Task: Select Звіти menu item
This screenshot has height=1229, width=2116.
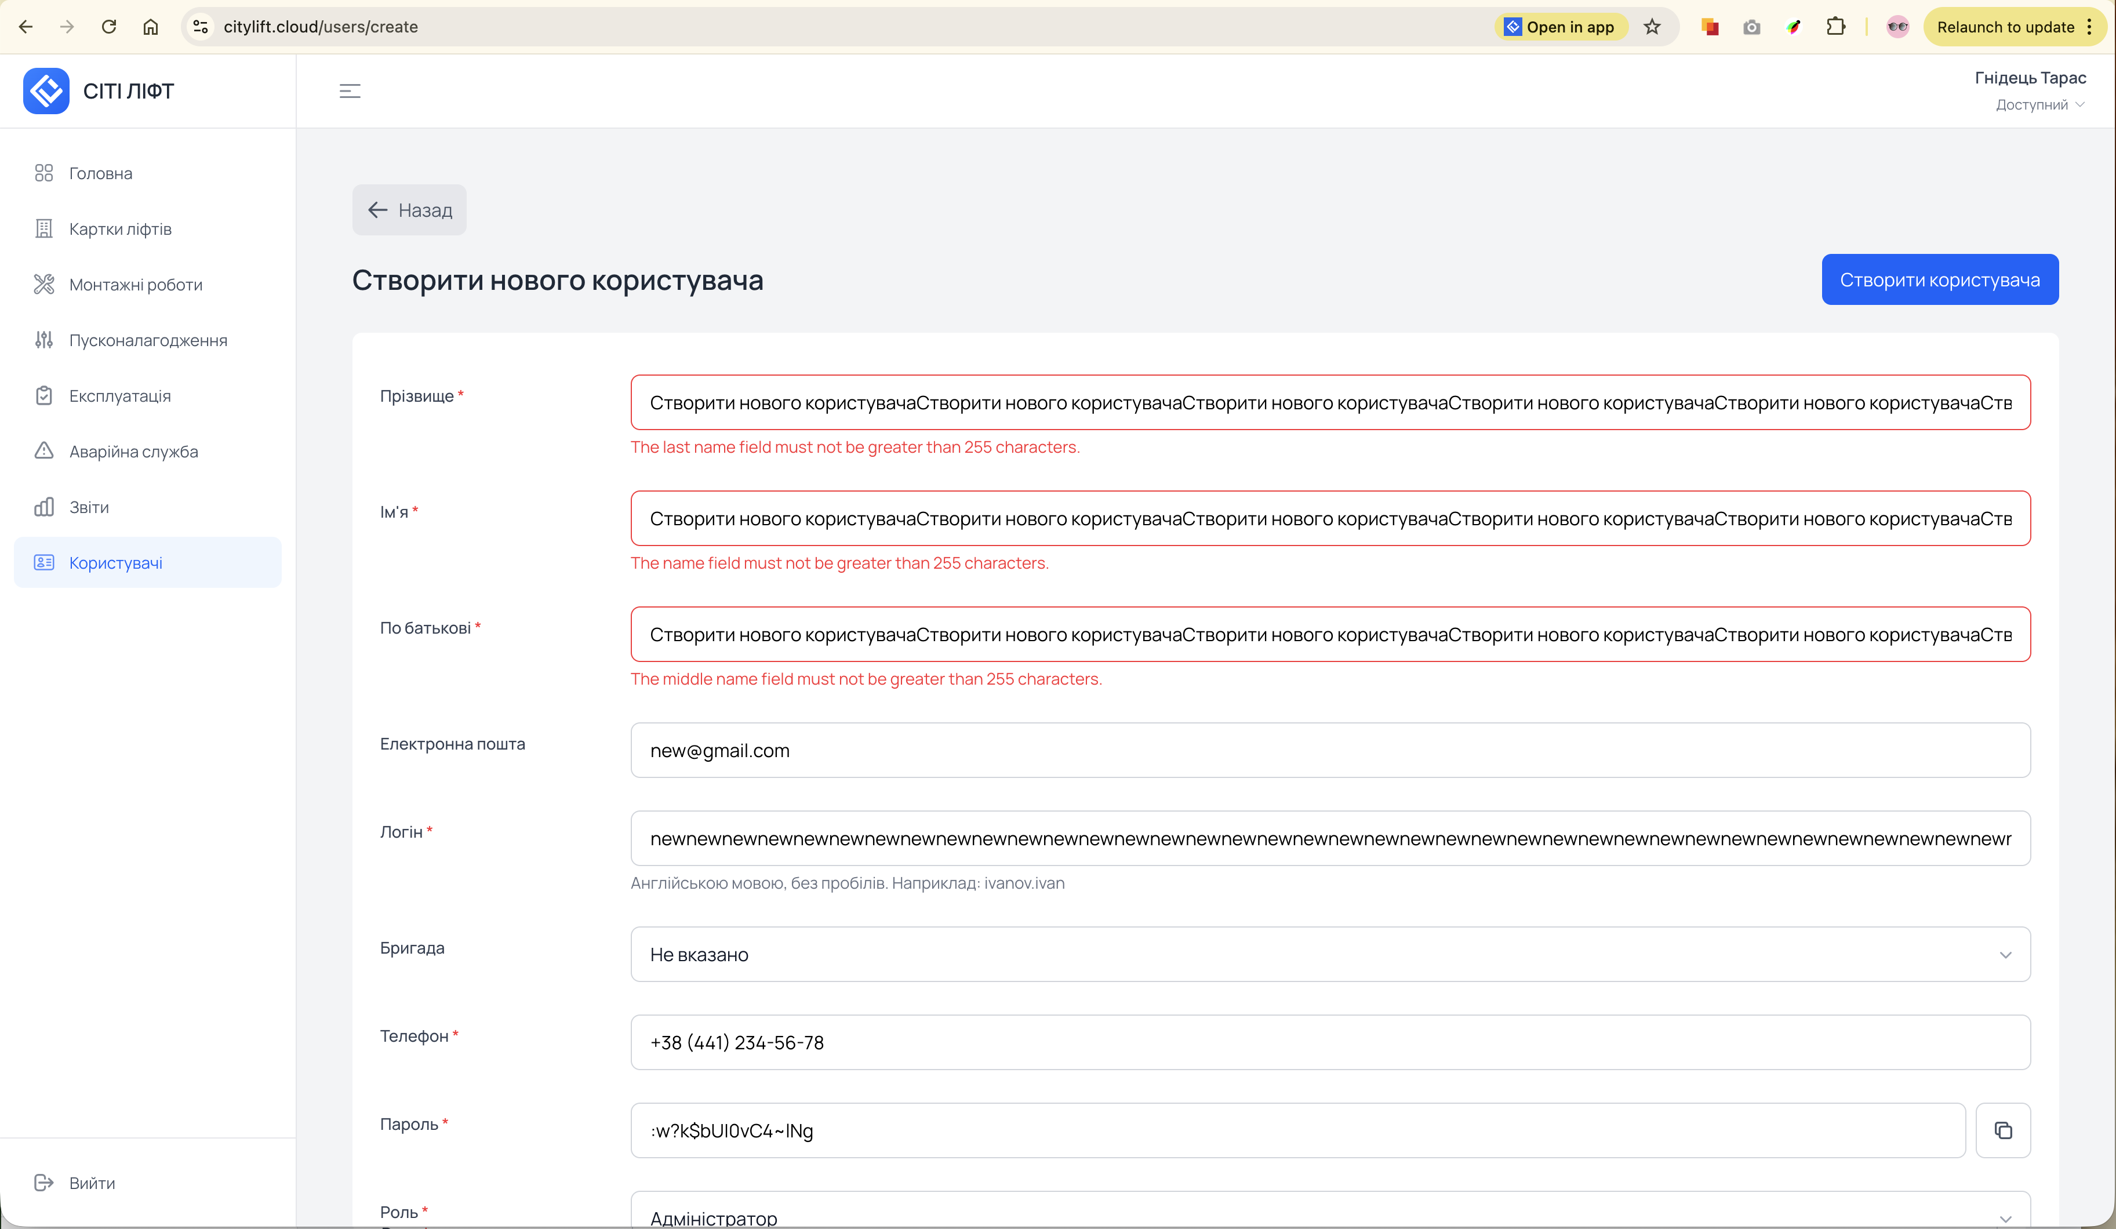Action: coord(89,507)
